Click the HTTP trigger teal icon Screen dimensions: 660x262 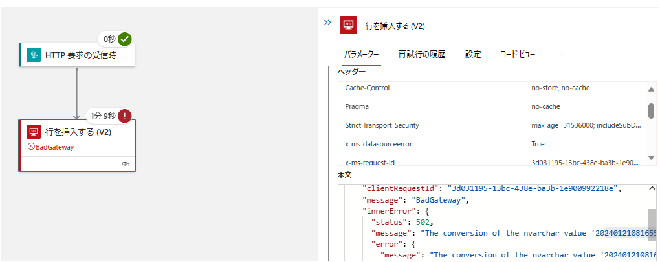(33, 55)
